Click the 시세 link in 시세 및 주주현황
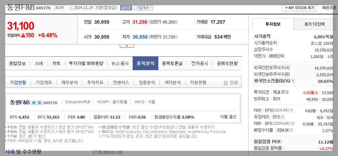The image size is (338, 156). tap(10, 152)
